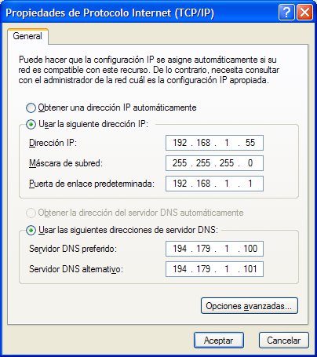Click the first octet 255 of subnet mask
The height and width of the screenshot is (357, 317).
(x=180, y=163)
